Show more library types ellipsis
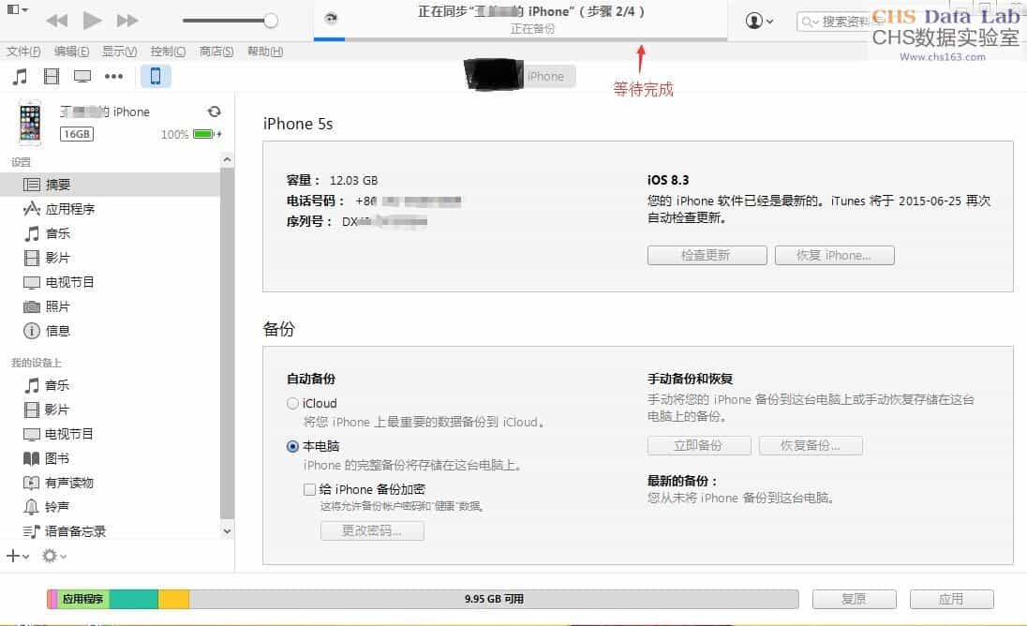 tap(114, 77)
